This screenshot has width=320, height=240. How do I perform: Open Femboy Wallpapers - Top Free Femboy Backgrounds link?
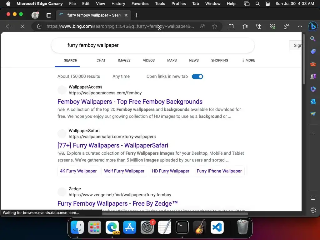(x=130, y=102)
